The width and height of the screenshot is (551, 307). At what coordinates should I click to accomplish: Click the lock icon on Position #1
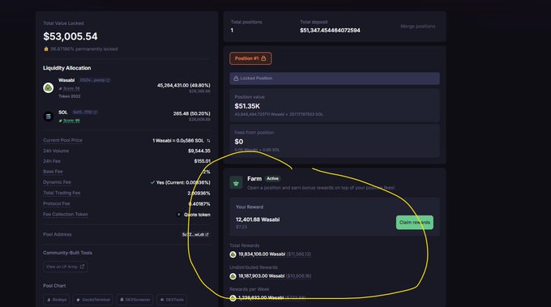click(x=263, y=58)
